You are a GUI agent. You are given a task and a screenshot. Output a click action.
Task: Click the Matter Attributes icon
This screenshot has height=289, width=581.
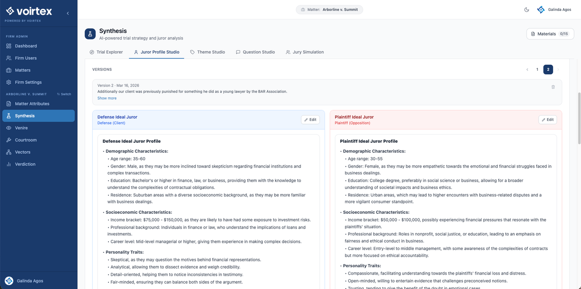(x=9, y=104)
